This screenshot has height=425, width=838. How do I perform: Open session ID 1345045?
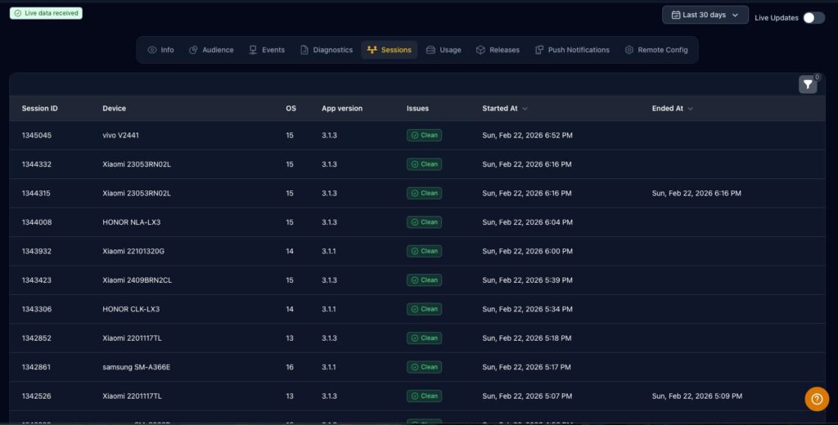click(36, 135)
